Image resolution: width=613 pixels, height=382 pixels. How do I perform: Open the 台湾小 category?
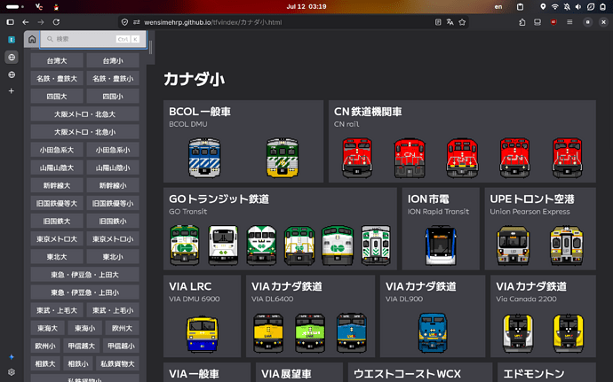[113, 61]
